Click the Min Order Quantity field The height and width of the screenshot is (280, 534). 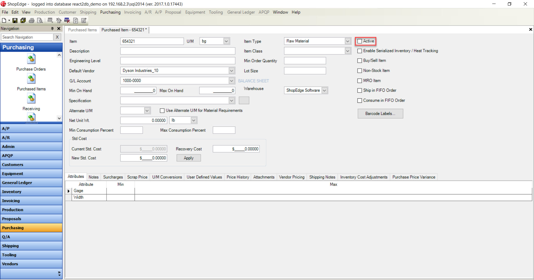[x=305, y=61]
